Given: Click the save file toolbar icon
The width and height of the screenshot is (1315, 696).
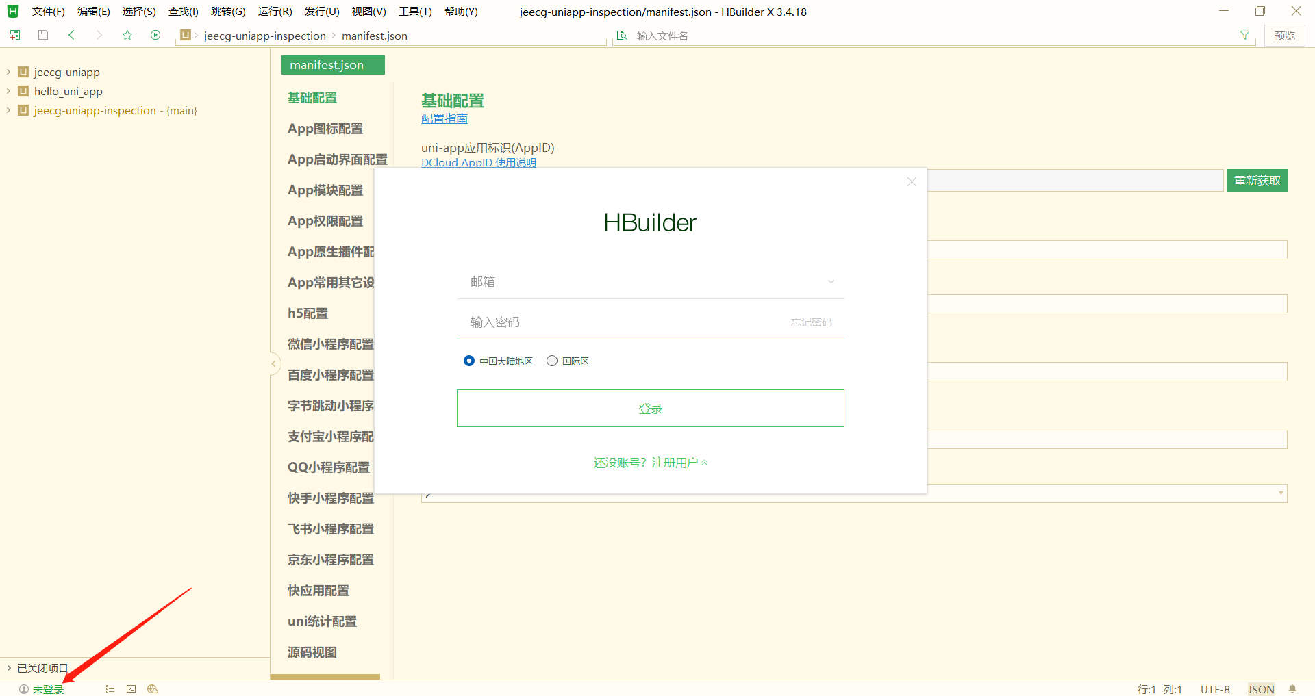Looking at the screenshot, I should click(x=43, y=35).
